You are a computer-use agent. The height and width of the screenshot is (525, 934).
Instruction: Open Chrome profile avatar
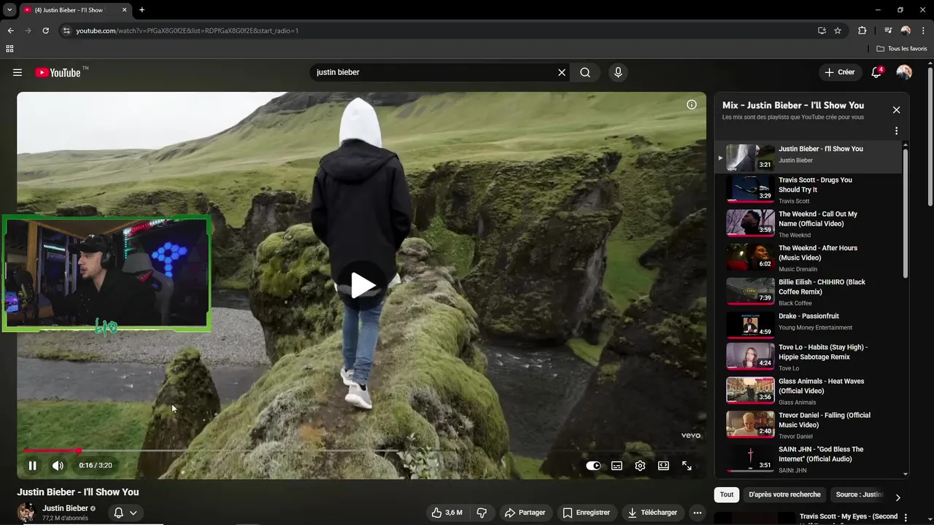(x=906, y=31)
